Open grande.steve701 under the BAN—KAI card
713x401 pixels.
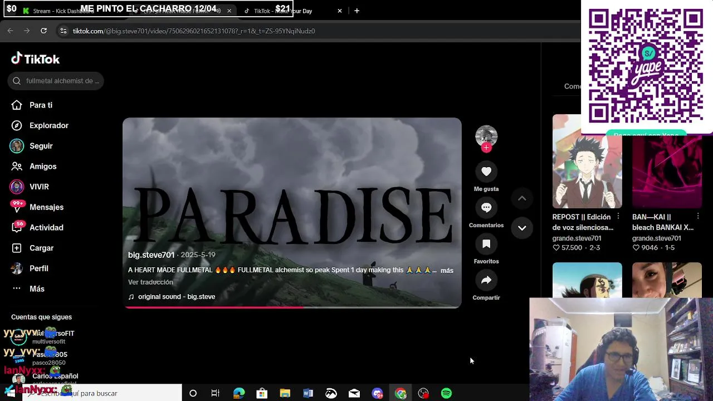[656, 238]
